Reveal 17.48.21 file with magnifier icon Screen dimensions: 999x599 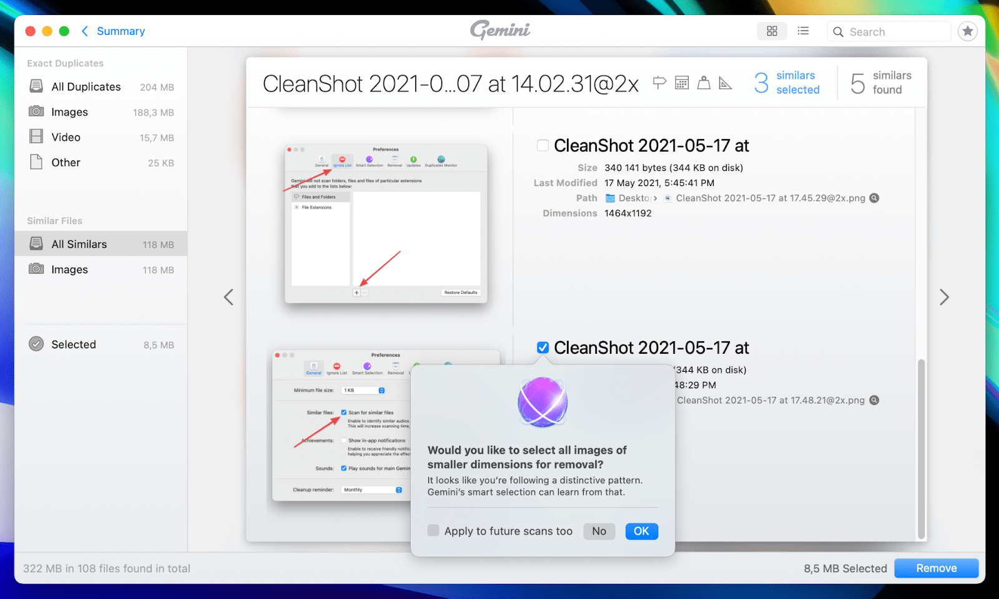pos(874,400)
